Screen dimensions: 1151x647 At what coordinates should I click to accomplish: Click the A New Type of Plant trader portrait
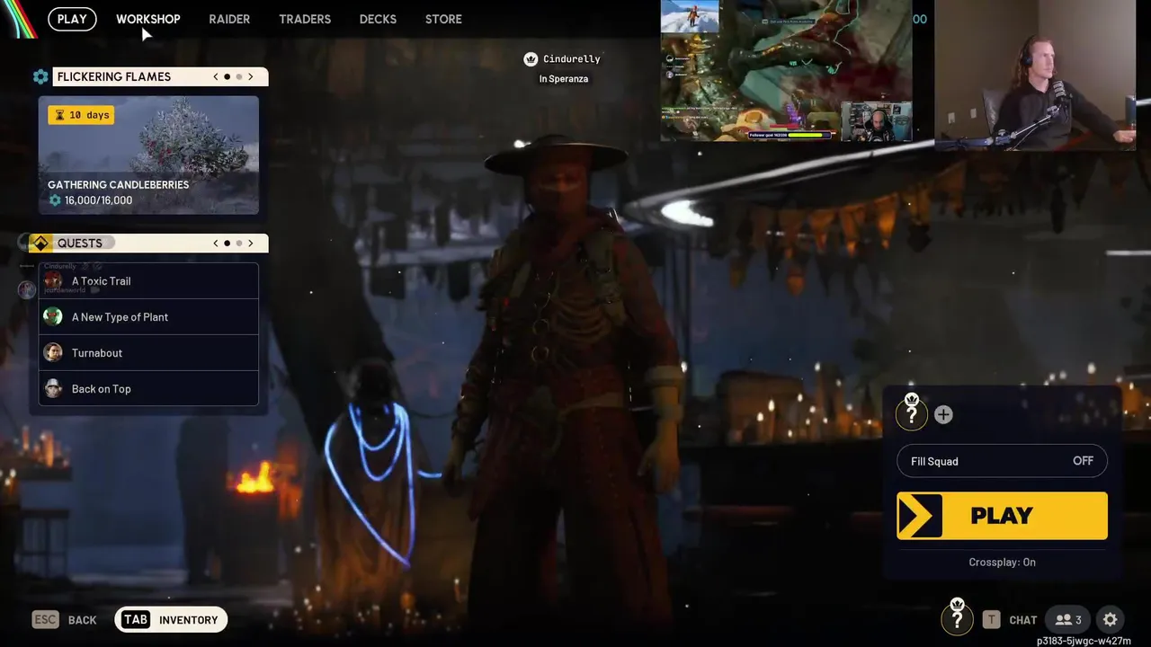[x=53, y=316]
